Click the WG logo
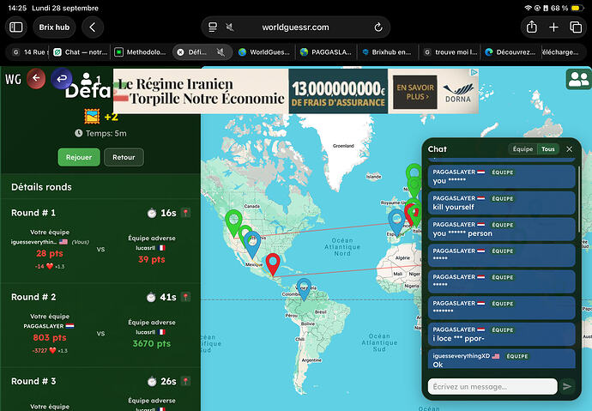592x411 pixels. pyautogui.click(x=13, y=79)
